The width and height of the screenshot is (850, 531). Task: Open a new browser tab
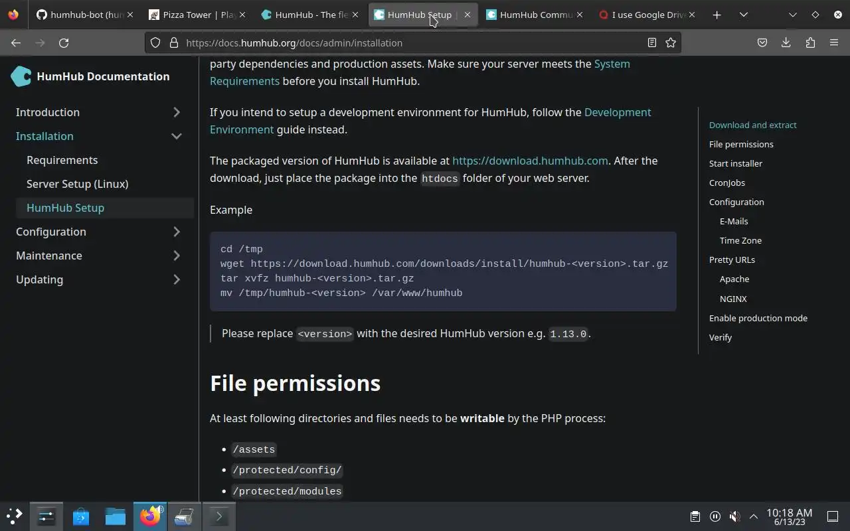(717, 15)
